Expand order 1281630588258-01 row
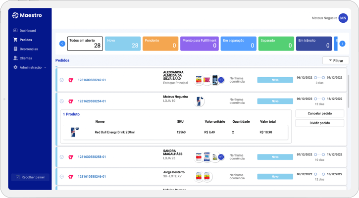 [x=62, y=157]
